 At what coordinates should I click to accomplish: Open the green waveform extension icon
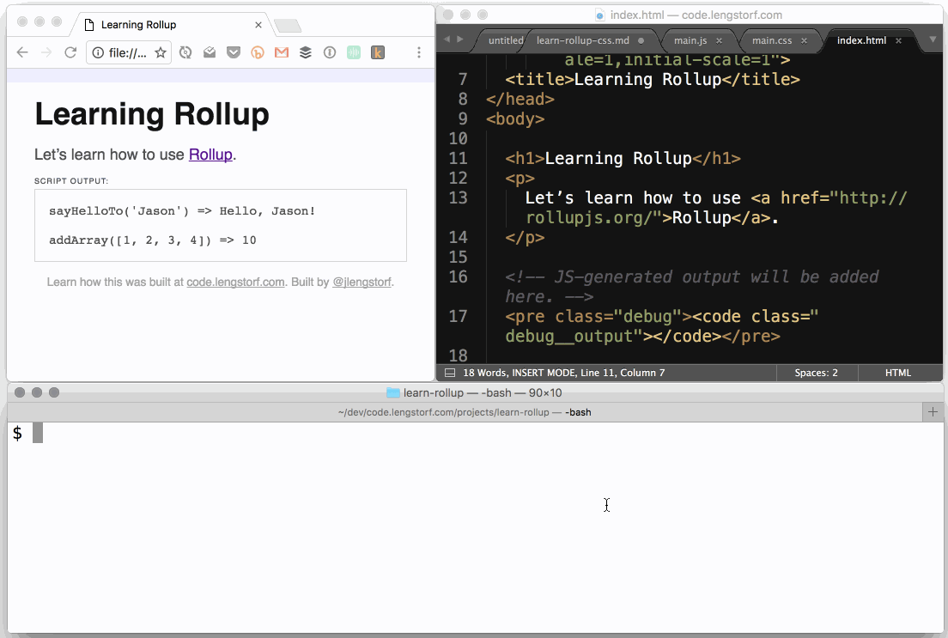(x=353, y=52)
